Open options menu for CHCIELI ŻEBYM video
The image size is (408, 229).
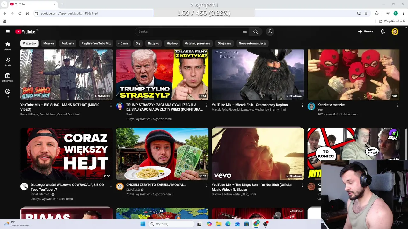206,185
